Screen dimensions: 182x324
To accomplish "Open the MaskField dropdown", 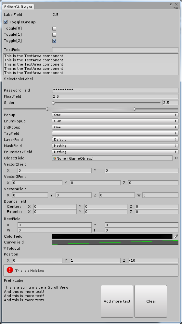I will click(115, 146).
